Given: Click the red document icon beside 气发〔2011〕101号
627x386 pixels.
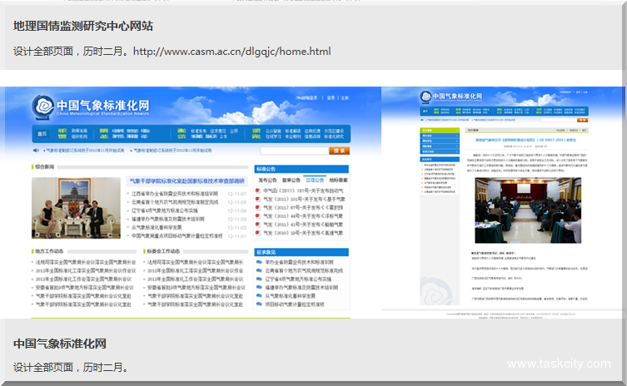Looking at the screenshot, I should (258, 199).
